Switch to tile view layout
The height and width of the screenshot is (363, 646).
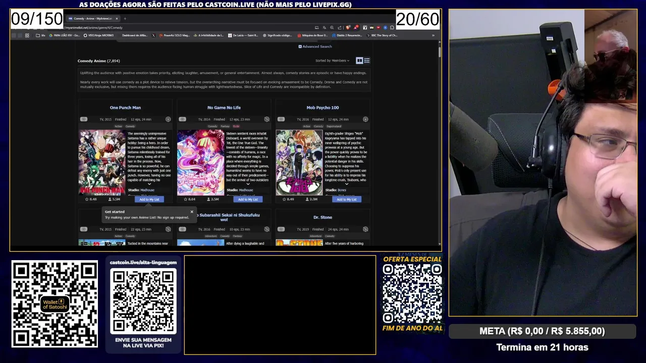pos(359,60)
